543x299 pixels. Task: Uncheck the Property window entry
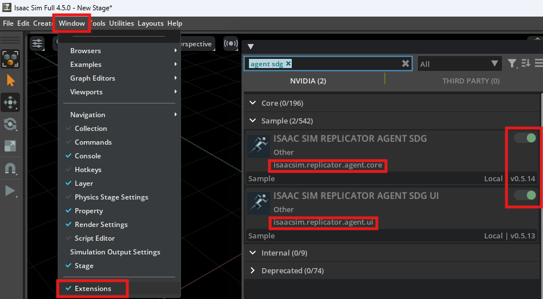click(x=119, y=211)
